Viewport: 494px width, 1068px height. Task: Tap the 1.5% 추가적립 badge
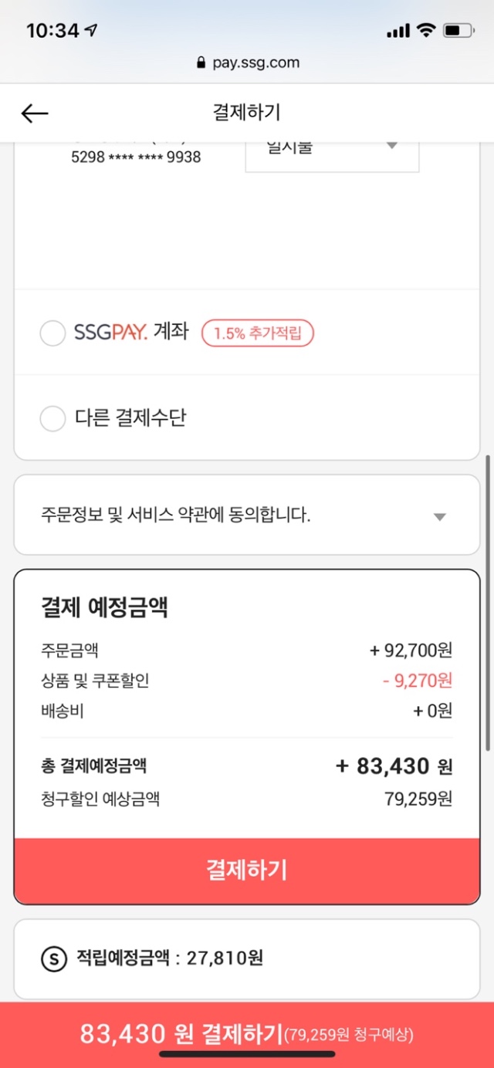(258, 333)
